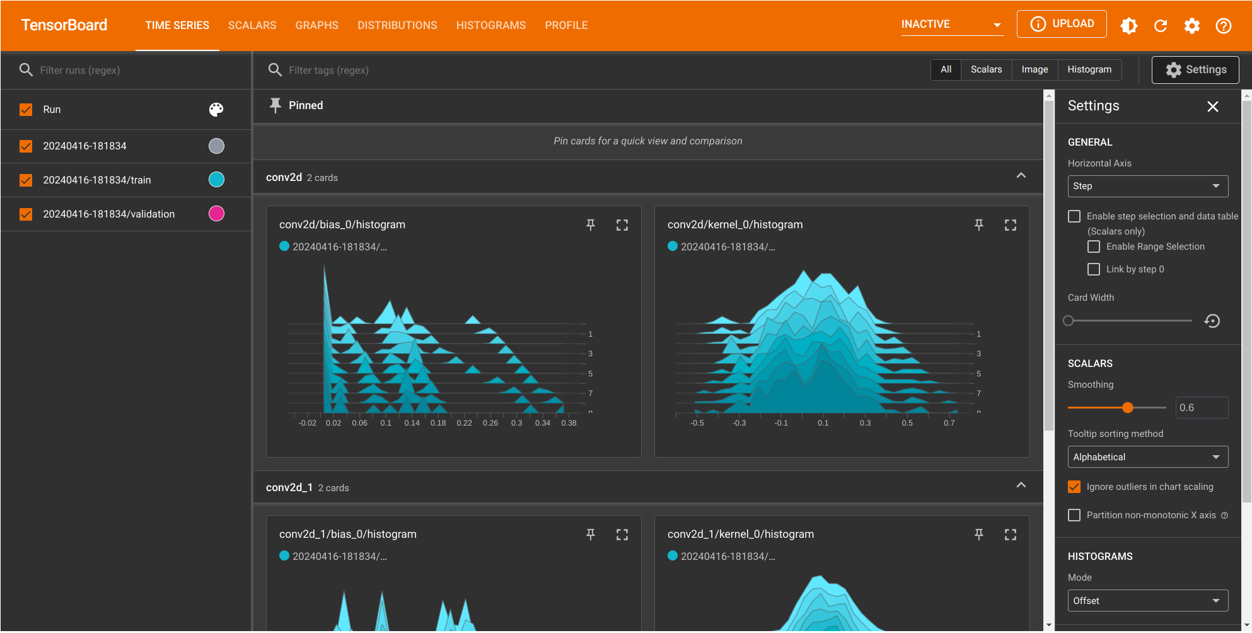Click the pin icon beside Pinned heading
Viewport: 1252px width, 633px height.
[275, 105]
